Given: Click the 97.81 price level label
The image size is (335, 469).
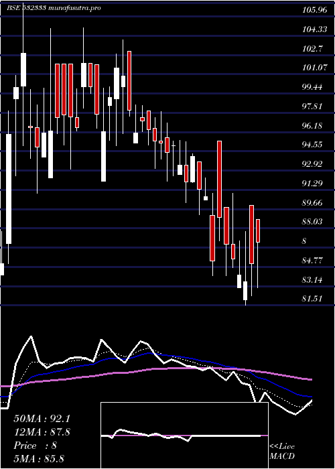Looking at the screenshot, I should [x=314, y=106].
